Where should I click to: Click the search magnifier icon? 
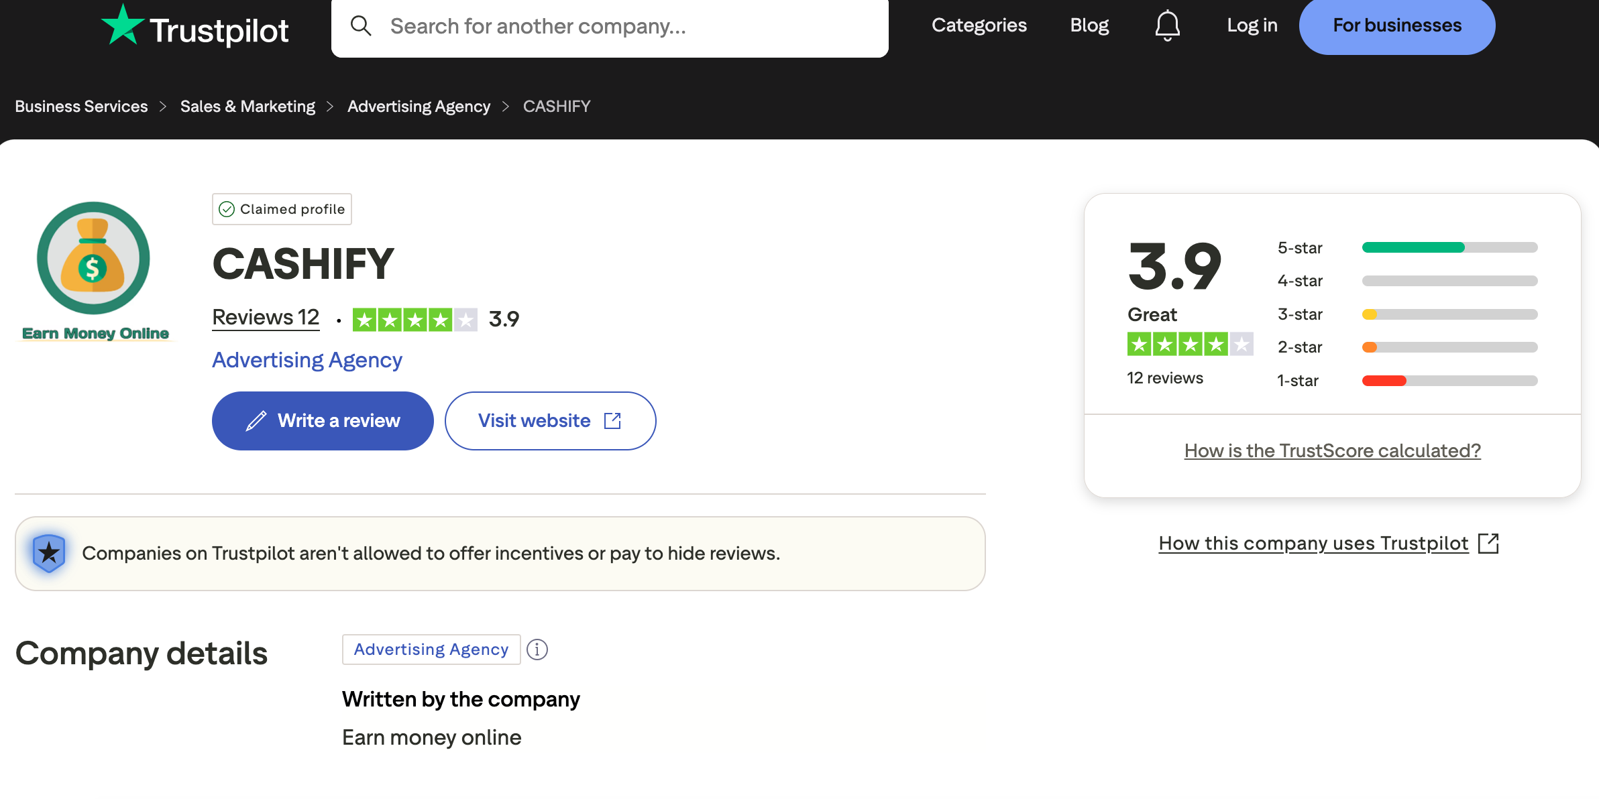[x=361, y=26]
